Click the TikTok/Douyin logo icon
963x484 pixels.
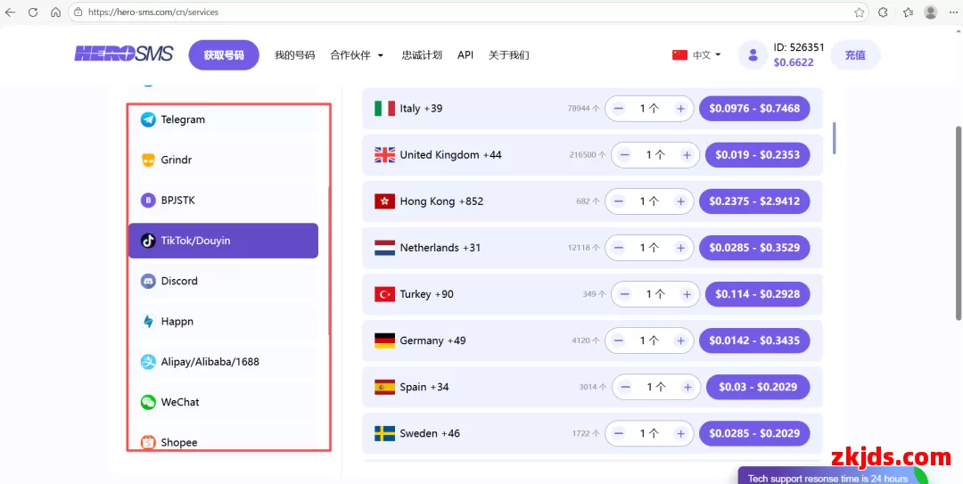tap(148, 241)
